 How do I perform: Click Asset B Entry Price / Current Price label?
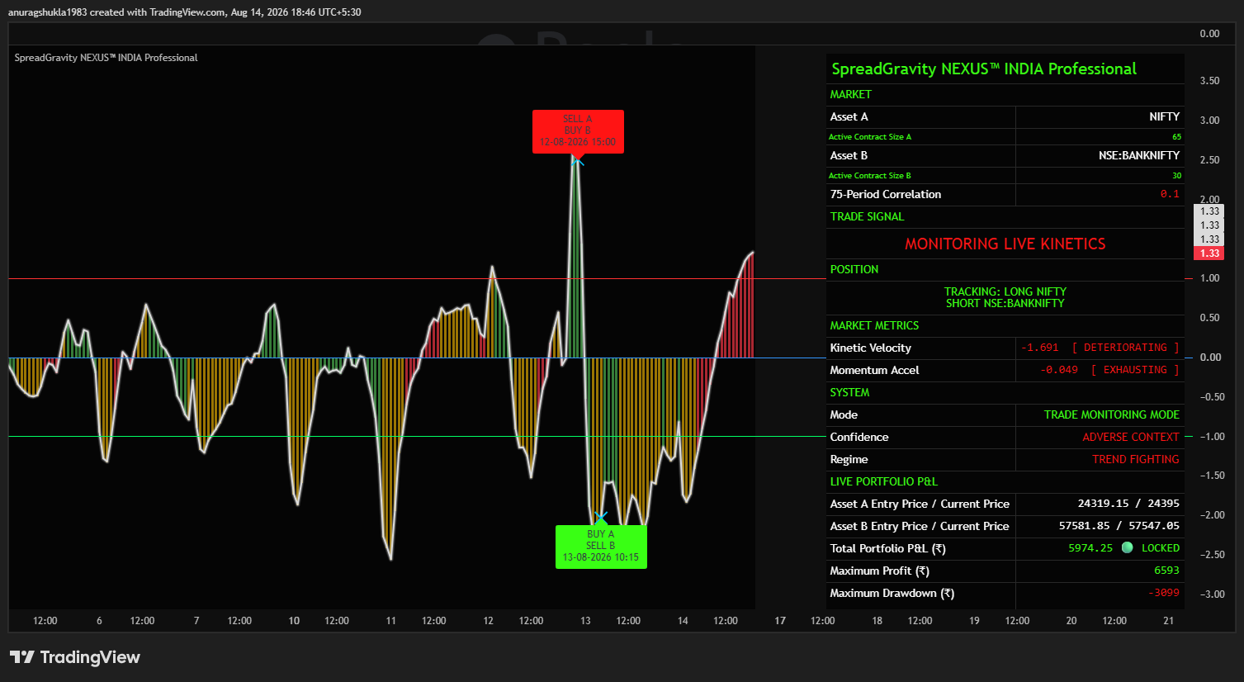coord(920,527)
